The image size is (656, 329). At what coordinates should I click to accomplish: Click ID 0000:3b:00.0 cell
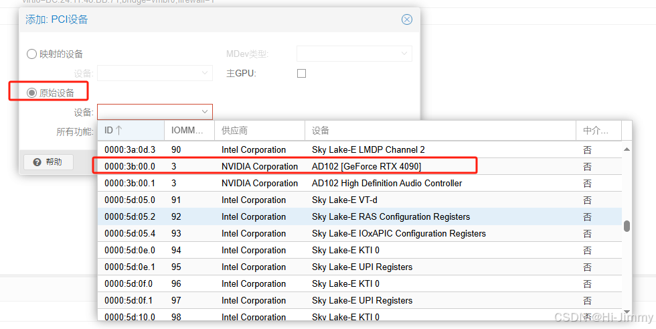tap(130, 167)
